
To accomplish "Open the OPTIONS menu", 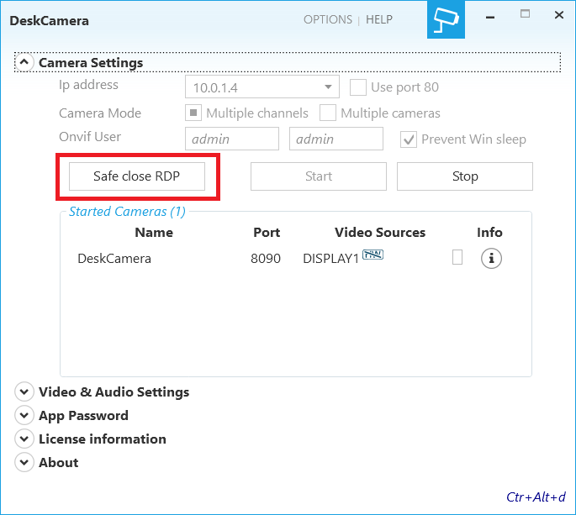I will [328, 19].
